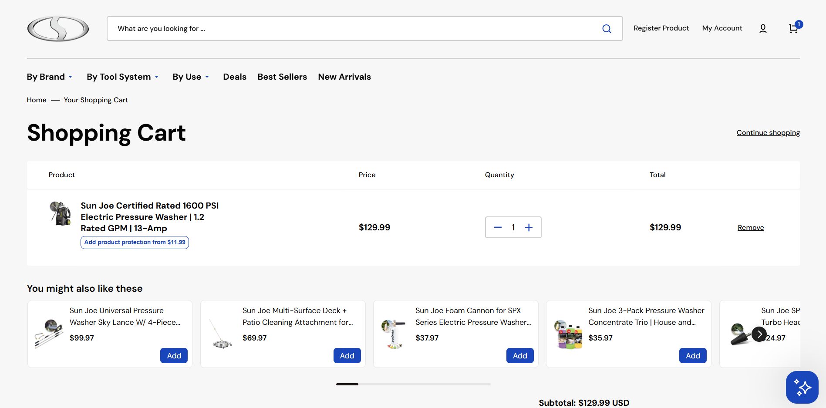This screenshot has height=408, width=826.
Task: Click the Product column header
Action: [62, 175]
